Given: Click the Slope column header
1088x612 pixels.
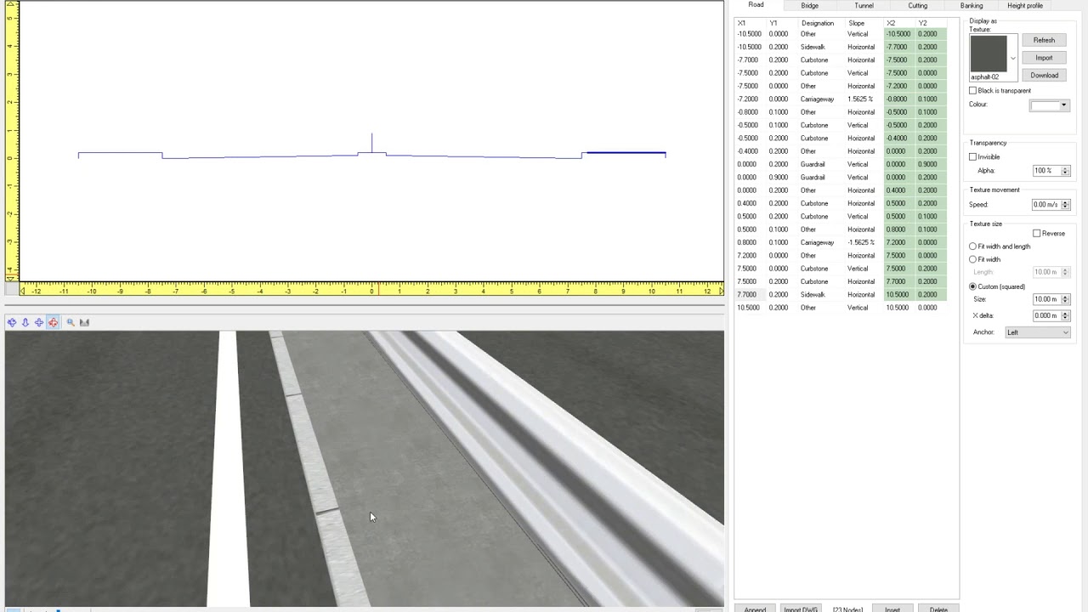Looking at the screenshot, I should [856, 23].
